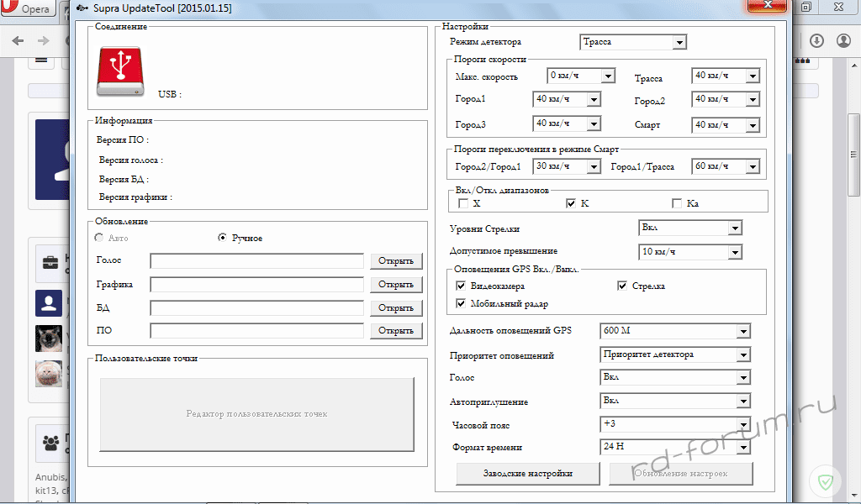The height and width of the screenshot is (504, 861).
Task: Click the 'Версия голоса :' label
Action: 130,160
